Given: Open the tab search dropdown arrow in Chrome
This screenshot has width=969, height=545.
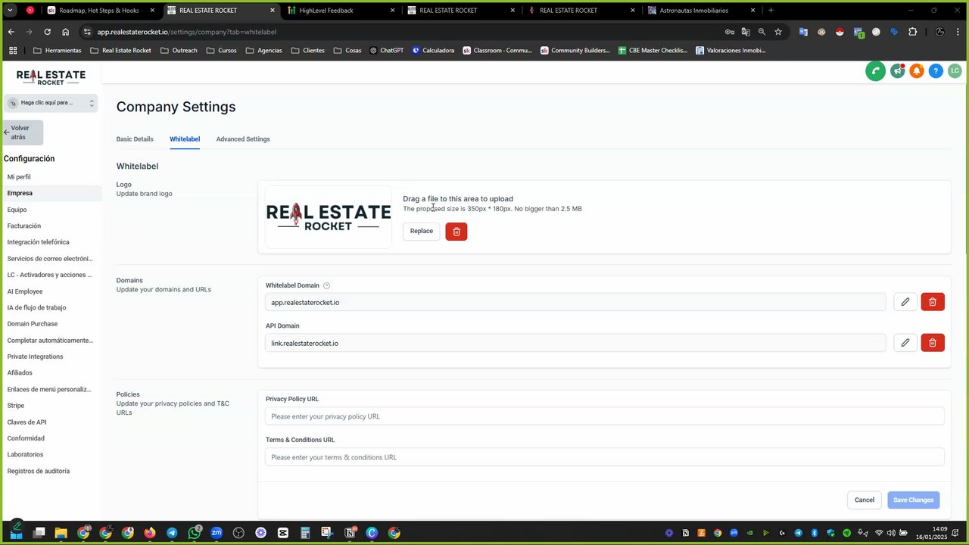Looking at the screenshot, I should pyautogui.click(x=10, y=10).
